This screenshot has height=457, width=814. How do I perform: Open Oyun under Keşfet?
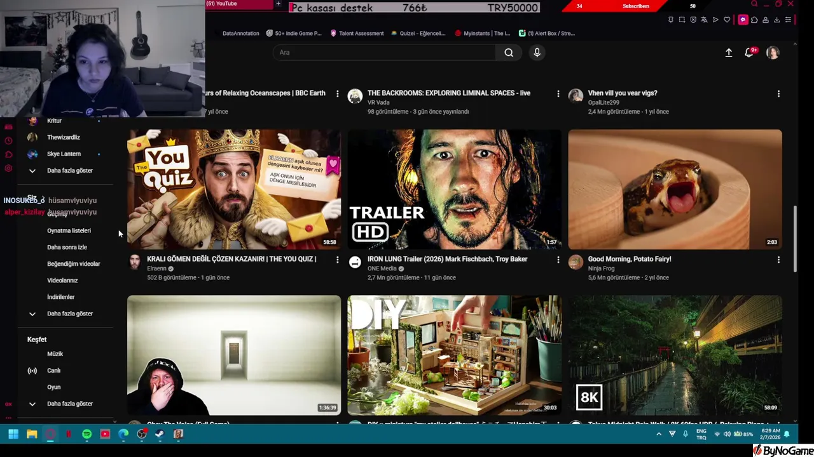(54, 387)
